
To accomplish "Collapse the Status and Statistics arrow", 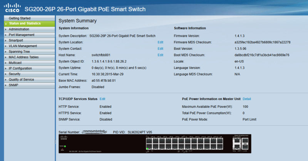I will pyautogui.click(x=6, y=24).
